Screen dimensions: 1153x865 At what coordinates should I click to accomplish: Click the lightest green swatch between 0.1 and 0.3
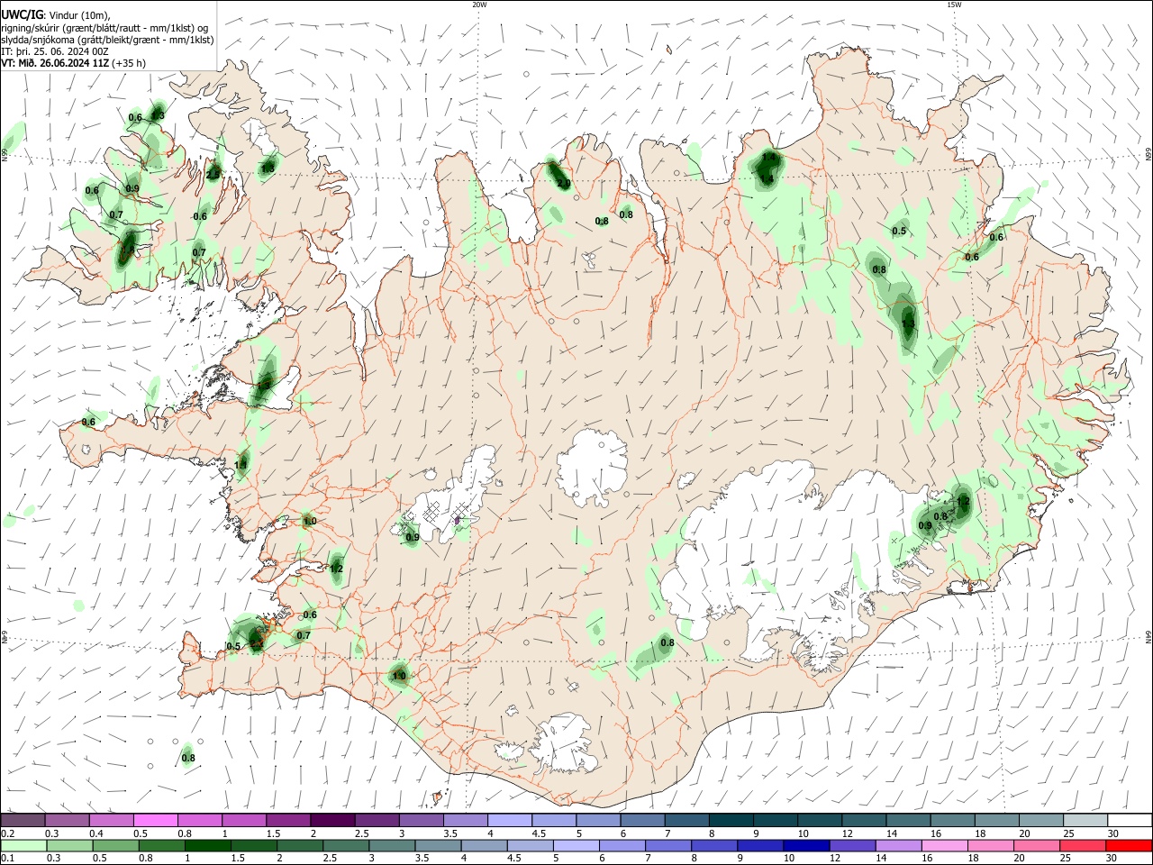pos(25,846)
